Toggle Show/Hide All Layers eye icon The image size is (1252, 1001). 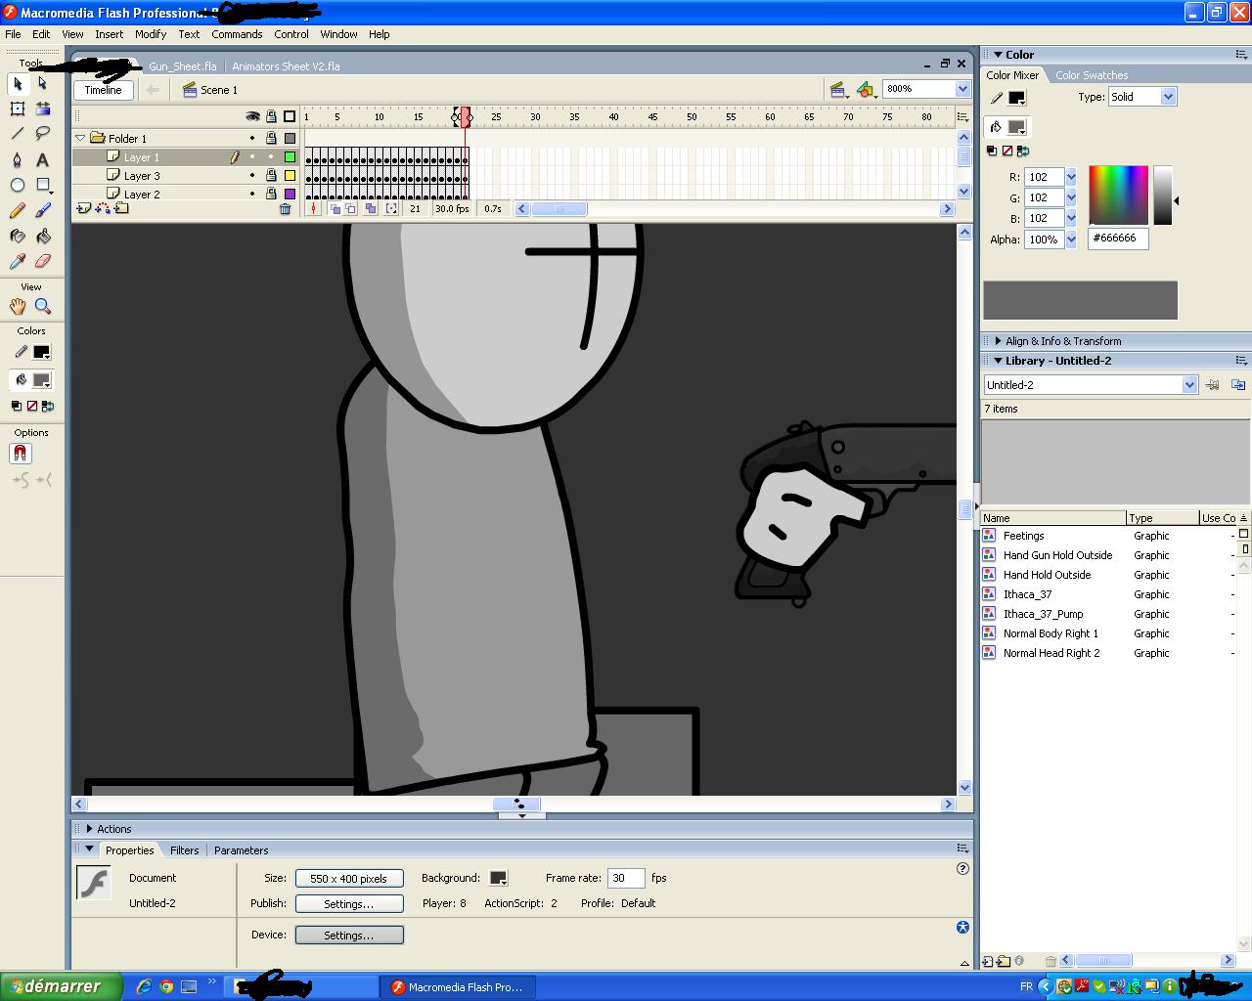tap(252, 116)
